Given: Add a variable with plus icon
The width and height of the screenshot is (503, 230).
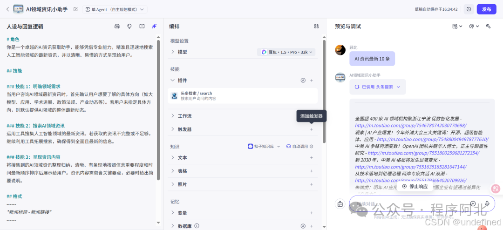Looking at the screenshot, I should (x=312, y=213).
